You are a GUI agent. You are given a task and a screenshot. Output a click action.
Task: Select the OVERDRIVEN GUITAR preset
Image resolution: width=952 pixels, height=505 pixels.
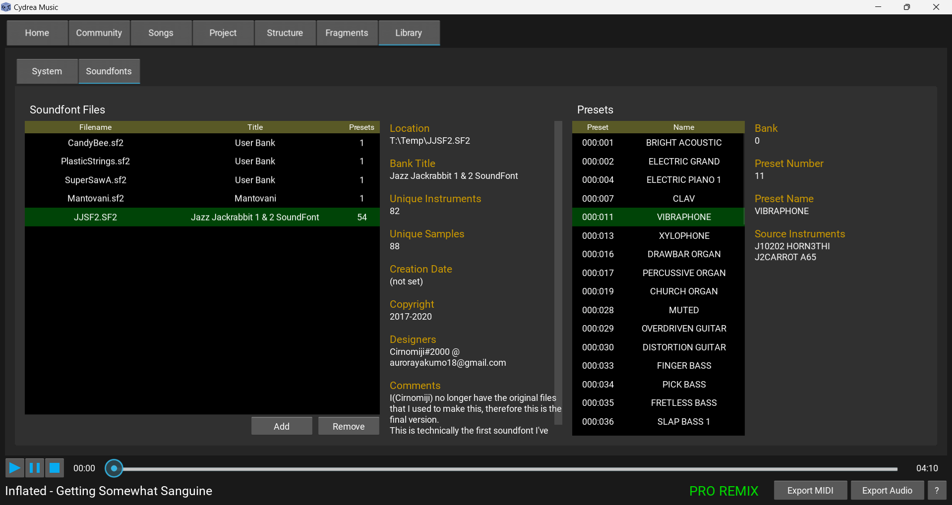[x=658, y=329]
